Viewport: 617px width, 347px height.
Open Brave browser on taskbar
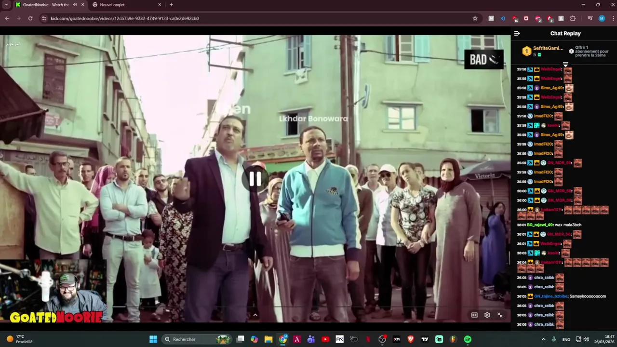411,339
